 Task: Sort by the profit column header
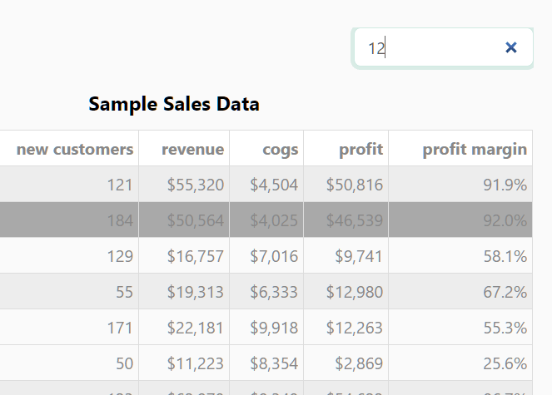(361, 149)
